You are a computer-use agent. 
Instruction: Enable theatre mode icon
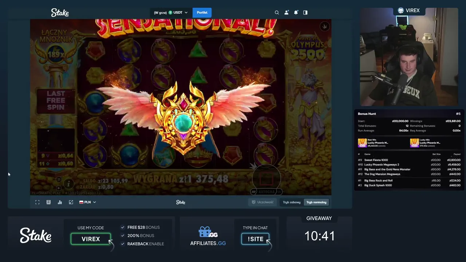pos(48,202)
